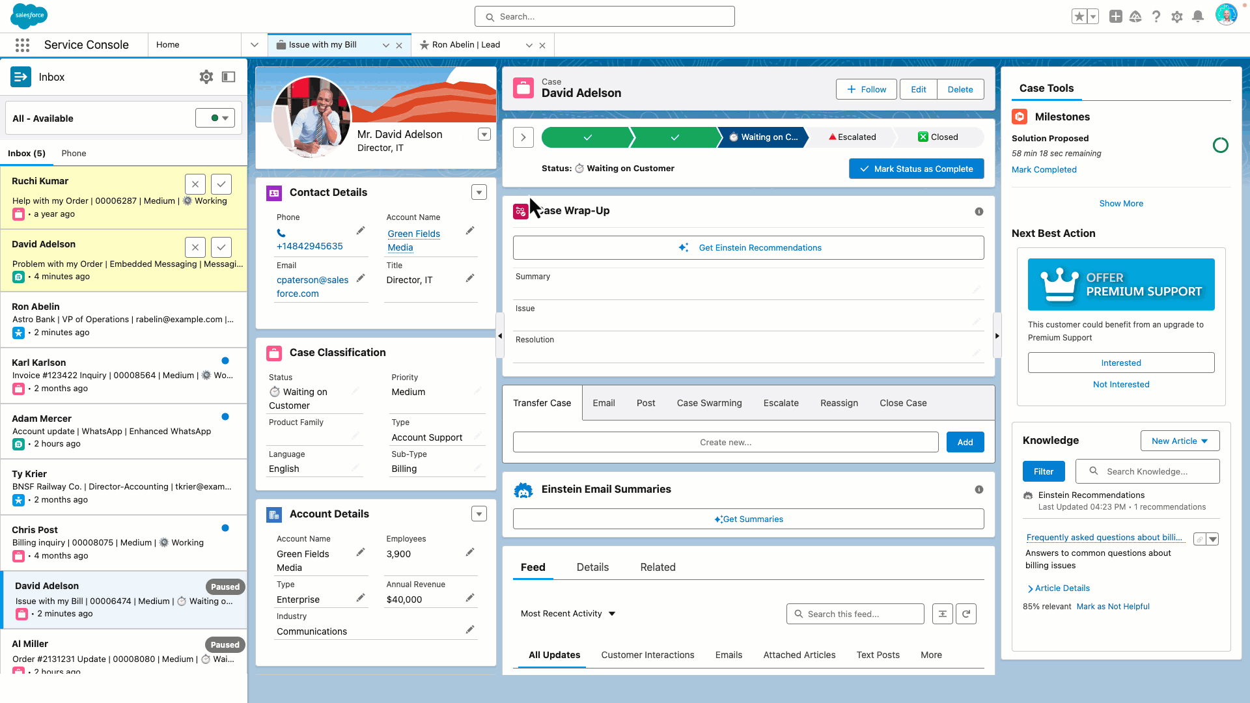The image size is (1250, 703).
Task: Refresh the case feed
Action: point(966,614)
